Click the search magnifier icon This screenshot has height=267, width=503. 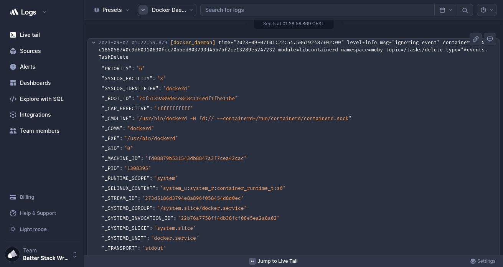click(x=465, y=10)
